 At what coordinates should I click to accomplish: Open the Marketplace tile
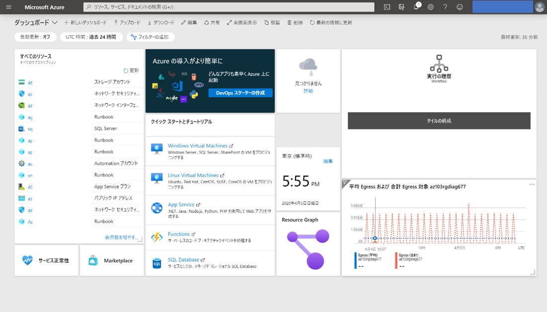[112, 260]
